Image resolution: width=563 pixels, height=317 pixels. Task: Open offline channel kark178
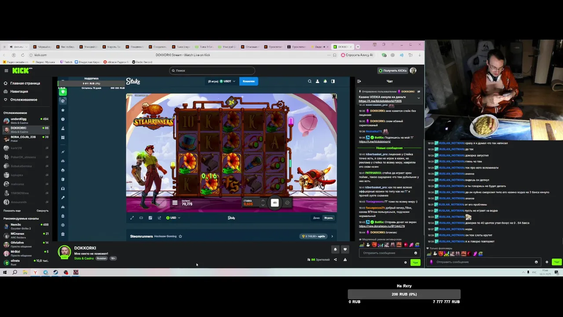pos(26,148)
